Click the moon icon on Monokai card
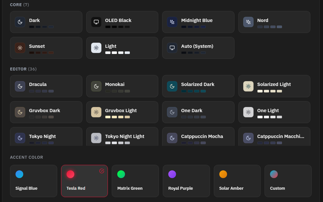 96,86
